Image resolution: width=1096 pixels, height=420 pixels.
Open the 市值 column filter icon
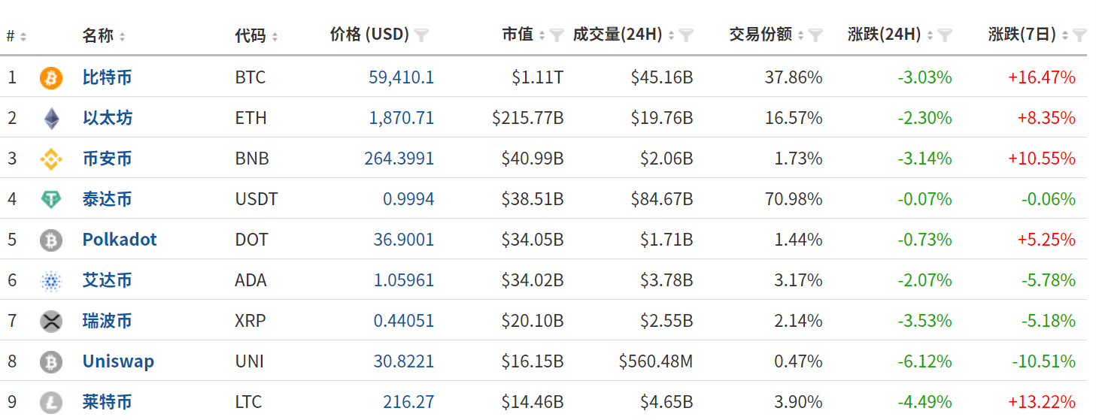coord(557,35)
